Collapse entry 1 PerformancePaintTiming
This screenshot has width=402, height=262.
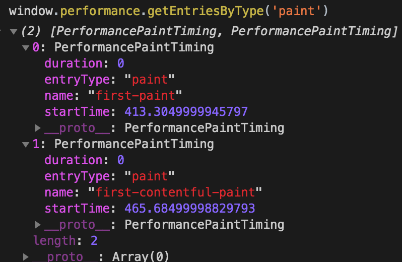point(26,145)
